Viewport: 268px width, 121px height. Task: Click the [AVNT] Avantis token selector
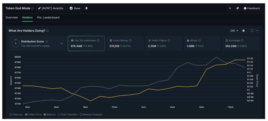51,8
